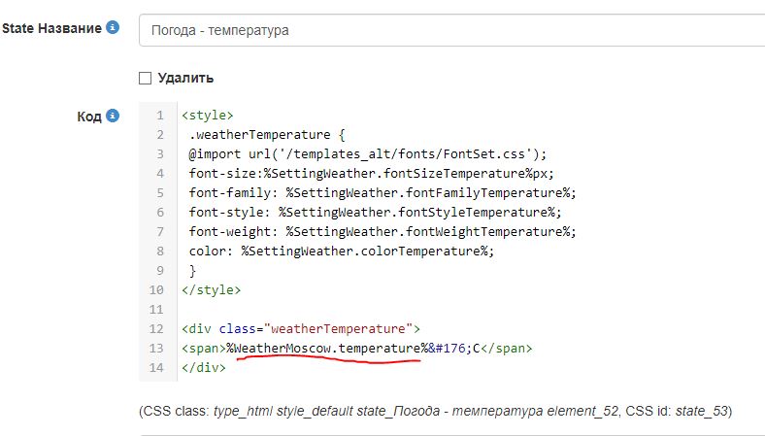Click line number 11 in the gutter
This screenshot has height=436, width=765.
158,309
